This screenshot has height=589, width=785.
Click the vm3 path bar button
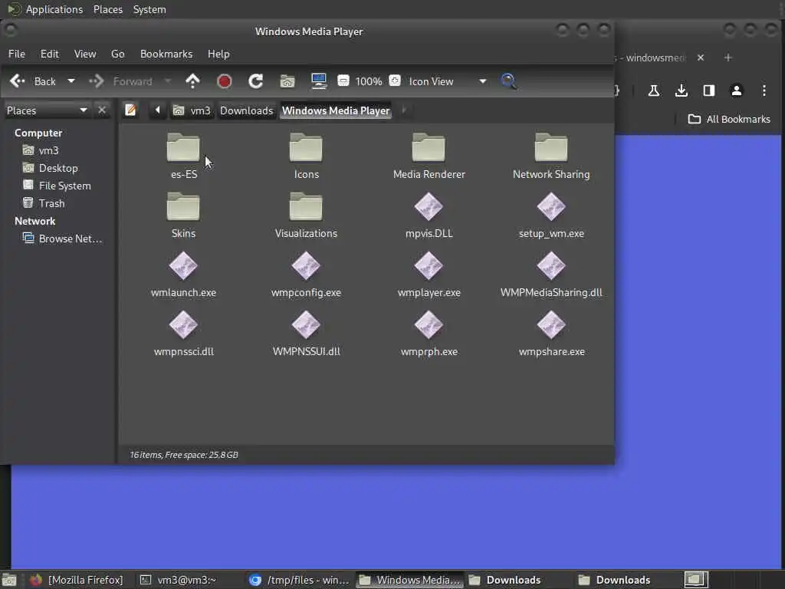pos(192,110)
